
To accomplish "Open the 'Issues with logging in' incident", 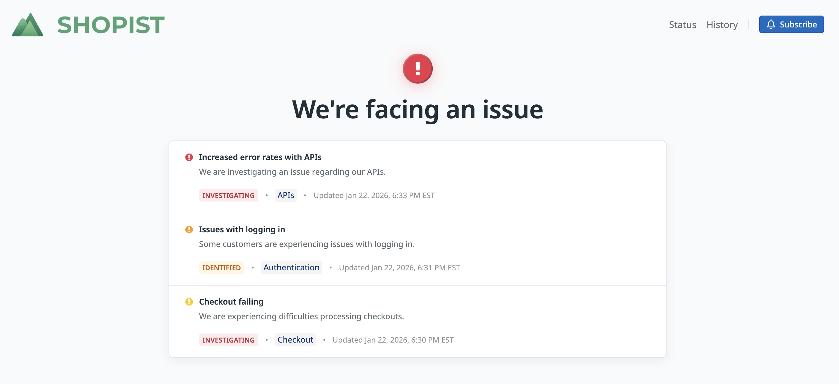I will (x=242, y=230).
